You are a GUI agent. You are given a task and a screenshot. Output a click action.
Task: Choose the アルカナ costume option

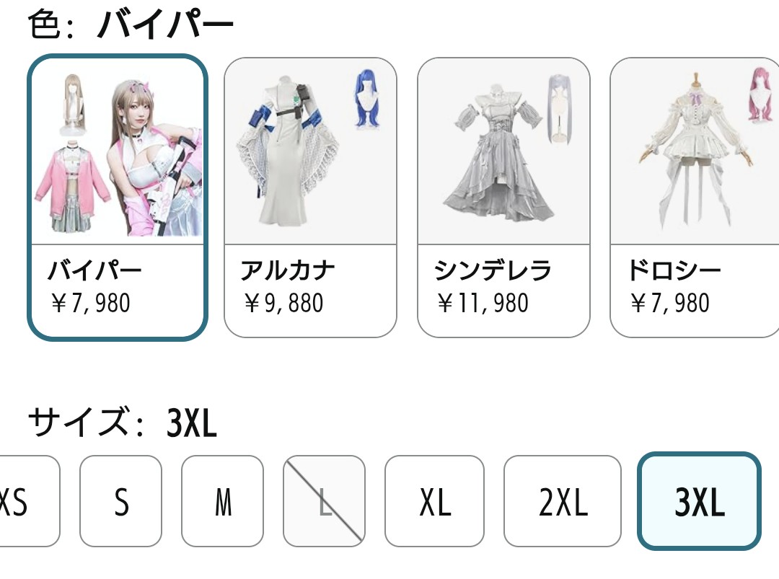point(310,197)
